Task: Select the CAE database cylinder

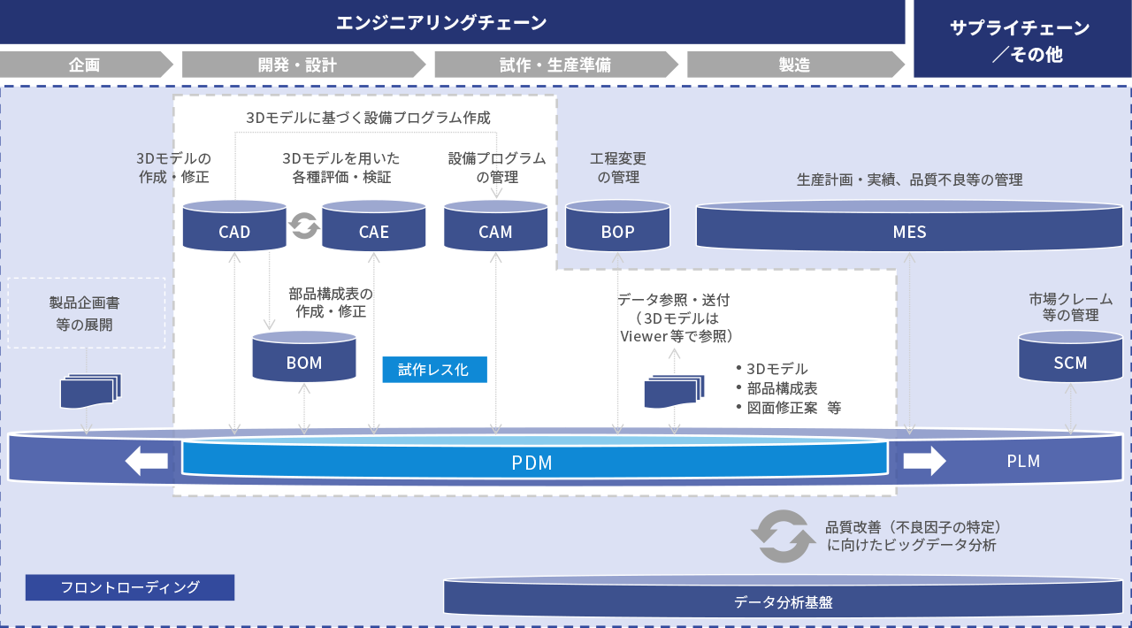Action: click(x=373, y=226)
